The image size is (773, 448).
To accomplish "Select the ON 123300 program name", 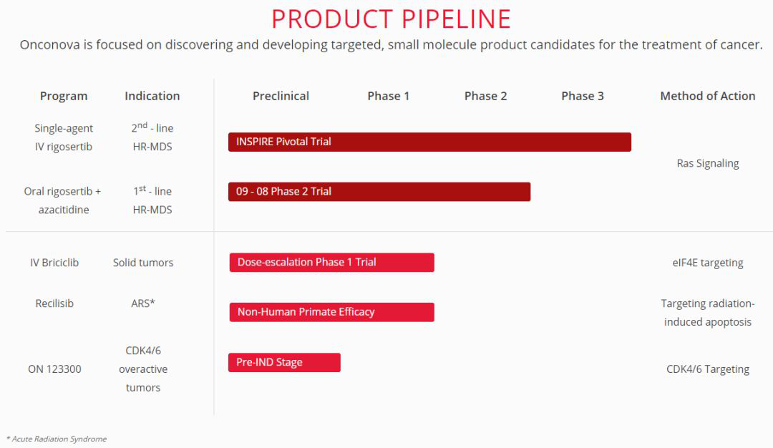I will click(54, 369).
